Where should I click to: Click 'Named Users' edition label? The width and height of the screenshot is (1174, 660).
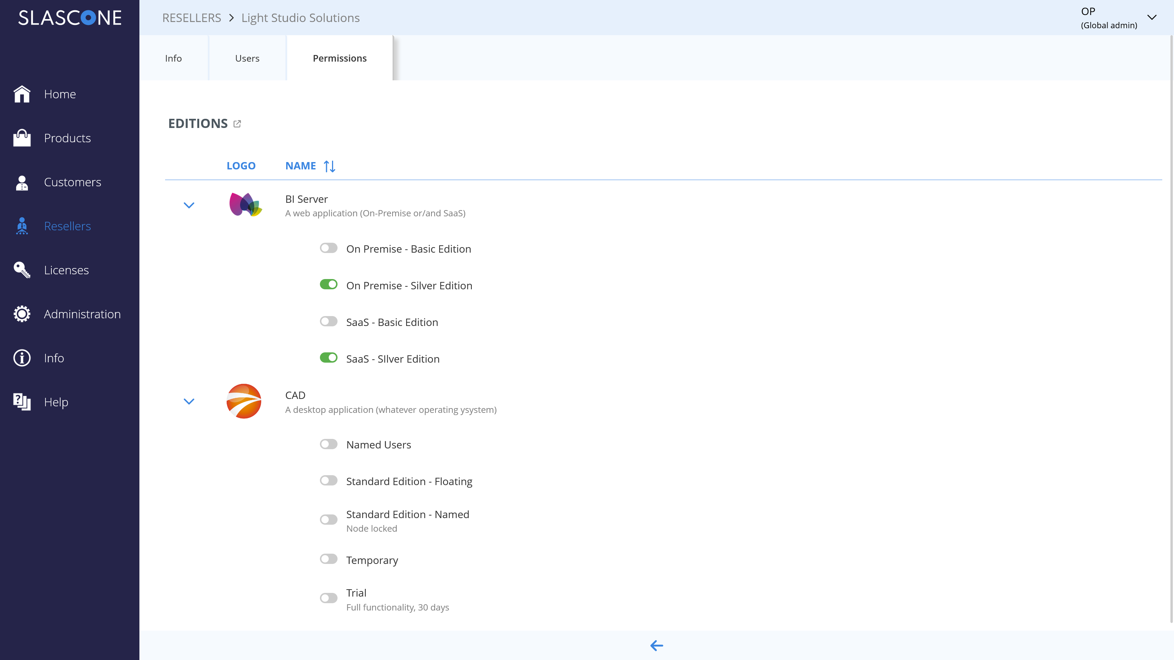click(378, 444)
